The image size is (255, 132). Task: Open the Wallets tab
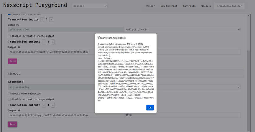206,6
